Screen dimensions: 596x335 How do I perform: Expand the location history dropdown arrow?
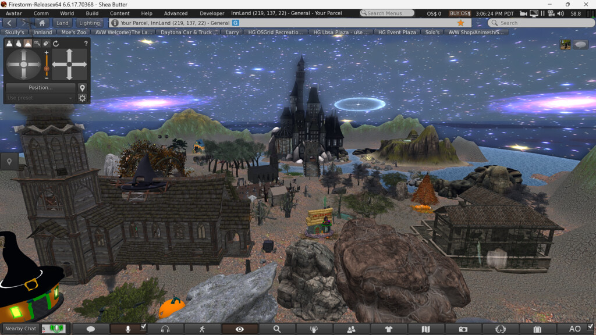478,23
